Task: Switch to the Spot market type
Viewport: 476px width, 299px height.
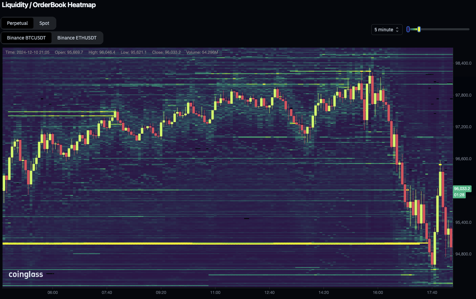Action: click(44, 23)
